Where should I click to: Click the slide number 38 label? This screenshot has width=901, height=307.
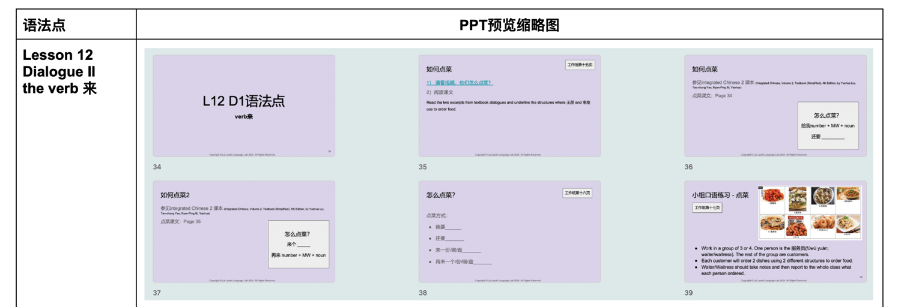423,293
